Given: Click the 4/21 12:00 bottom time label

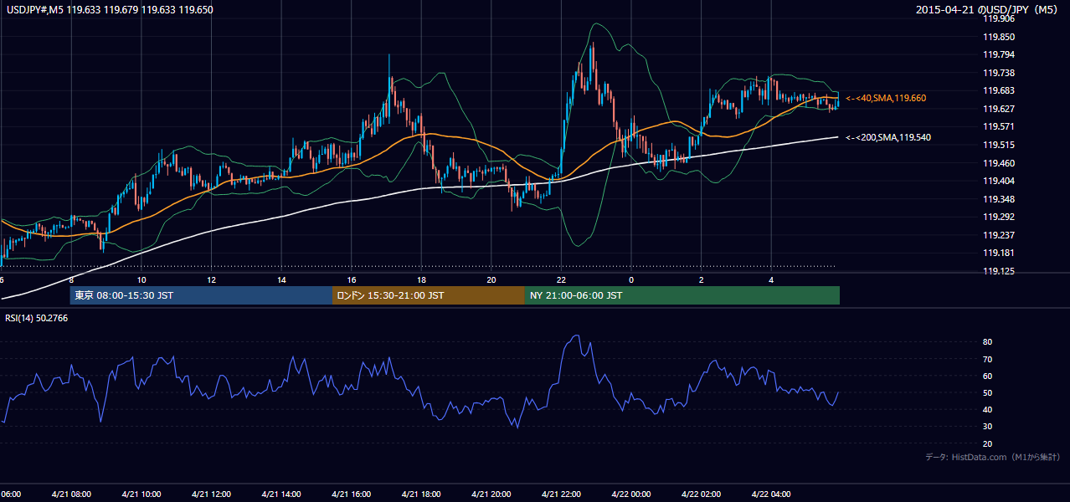Looking at the screenshot, I should (x=211, y=494).
